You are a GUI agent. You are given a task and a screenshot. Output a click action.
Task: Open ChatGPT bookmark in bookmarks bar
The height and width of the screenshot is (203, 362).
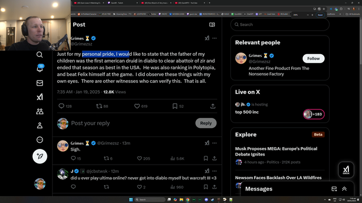[x=248, y=14]
